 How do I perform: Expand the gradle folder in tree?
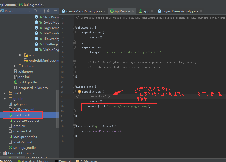click(5, 99)
